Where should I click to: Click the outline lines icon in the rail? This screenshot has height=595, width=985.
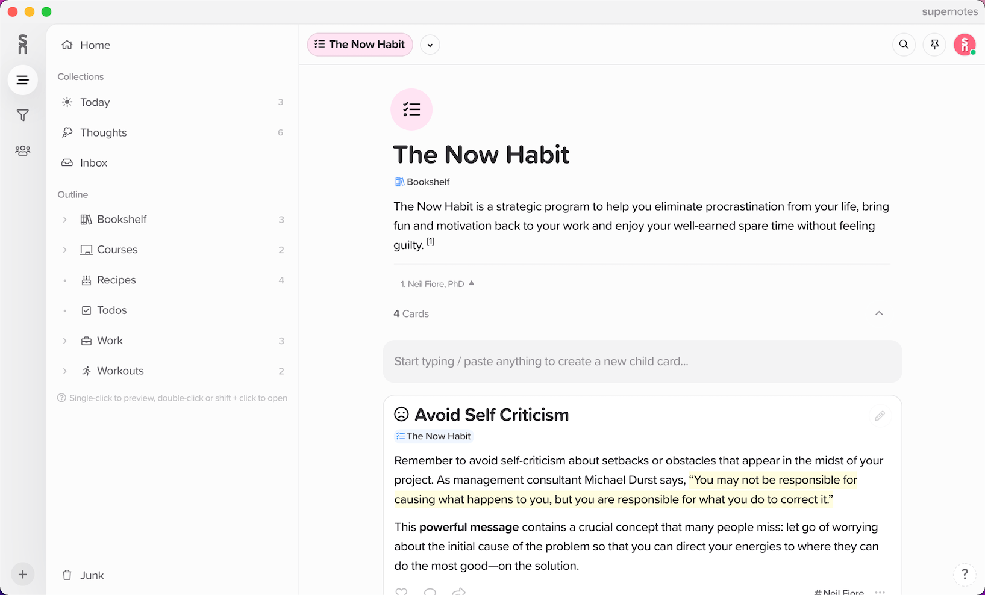22,79
